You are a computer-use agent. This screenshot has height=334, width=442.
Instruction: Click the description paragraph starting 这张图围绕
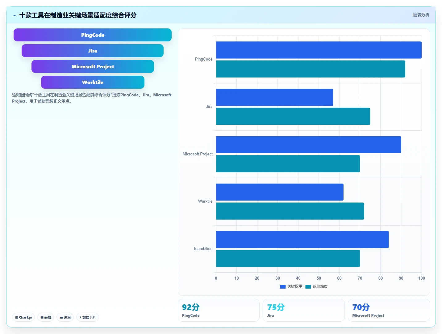tap(92, 98)
